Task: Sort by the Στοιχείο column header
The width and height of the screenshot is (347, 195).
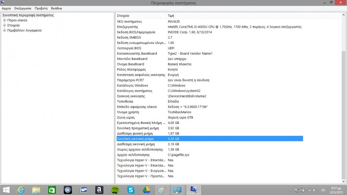Action: pos(141,16)
